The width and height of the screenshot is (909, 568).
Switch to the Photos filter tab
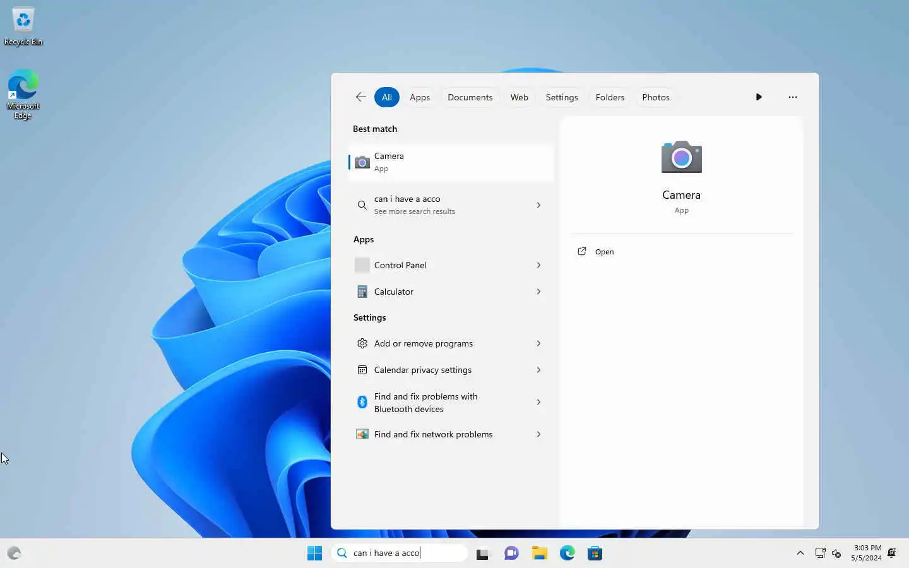pyautogui.click(x=656, y=97)
